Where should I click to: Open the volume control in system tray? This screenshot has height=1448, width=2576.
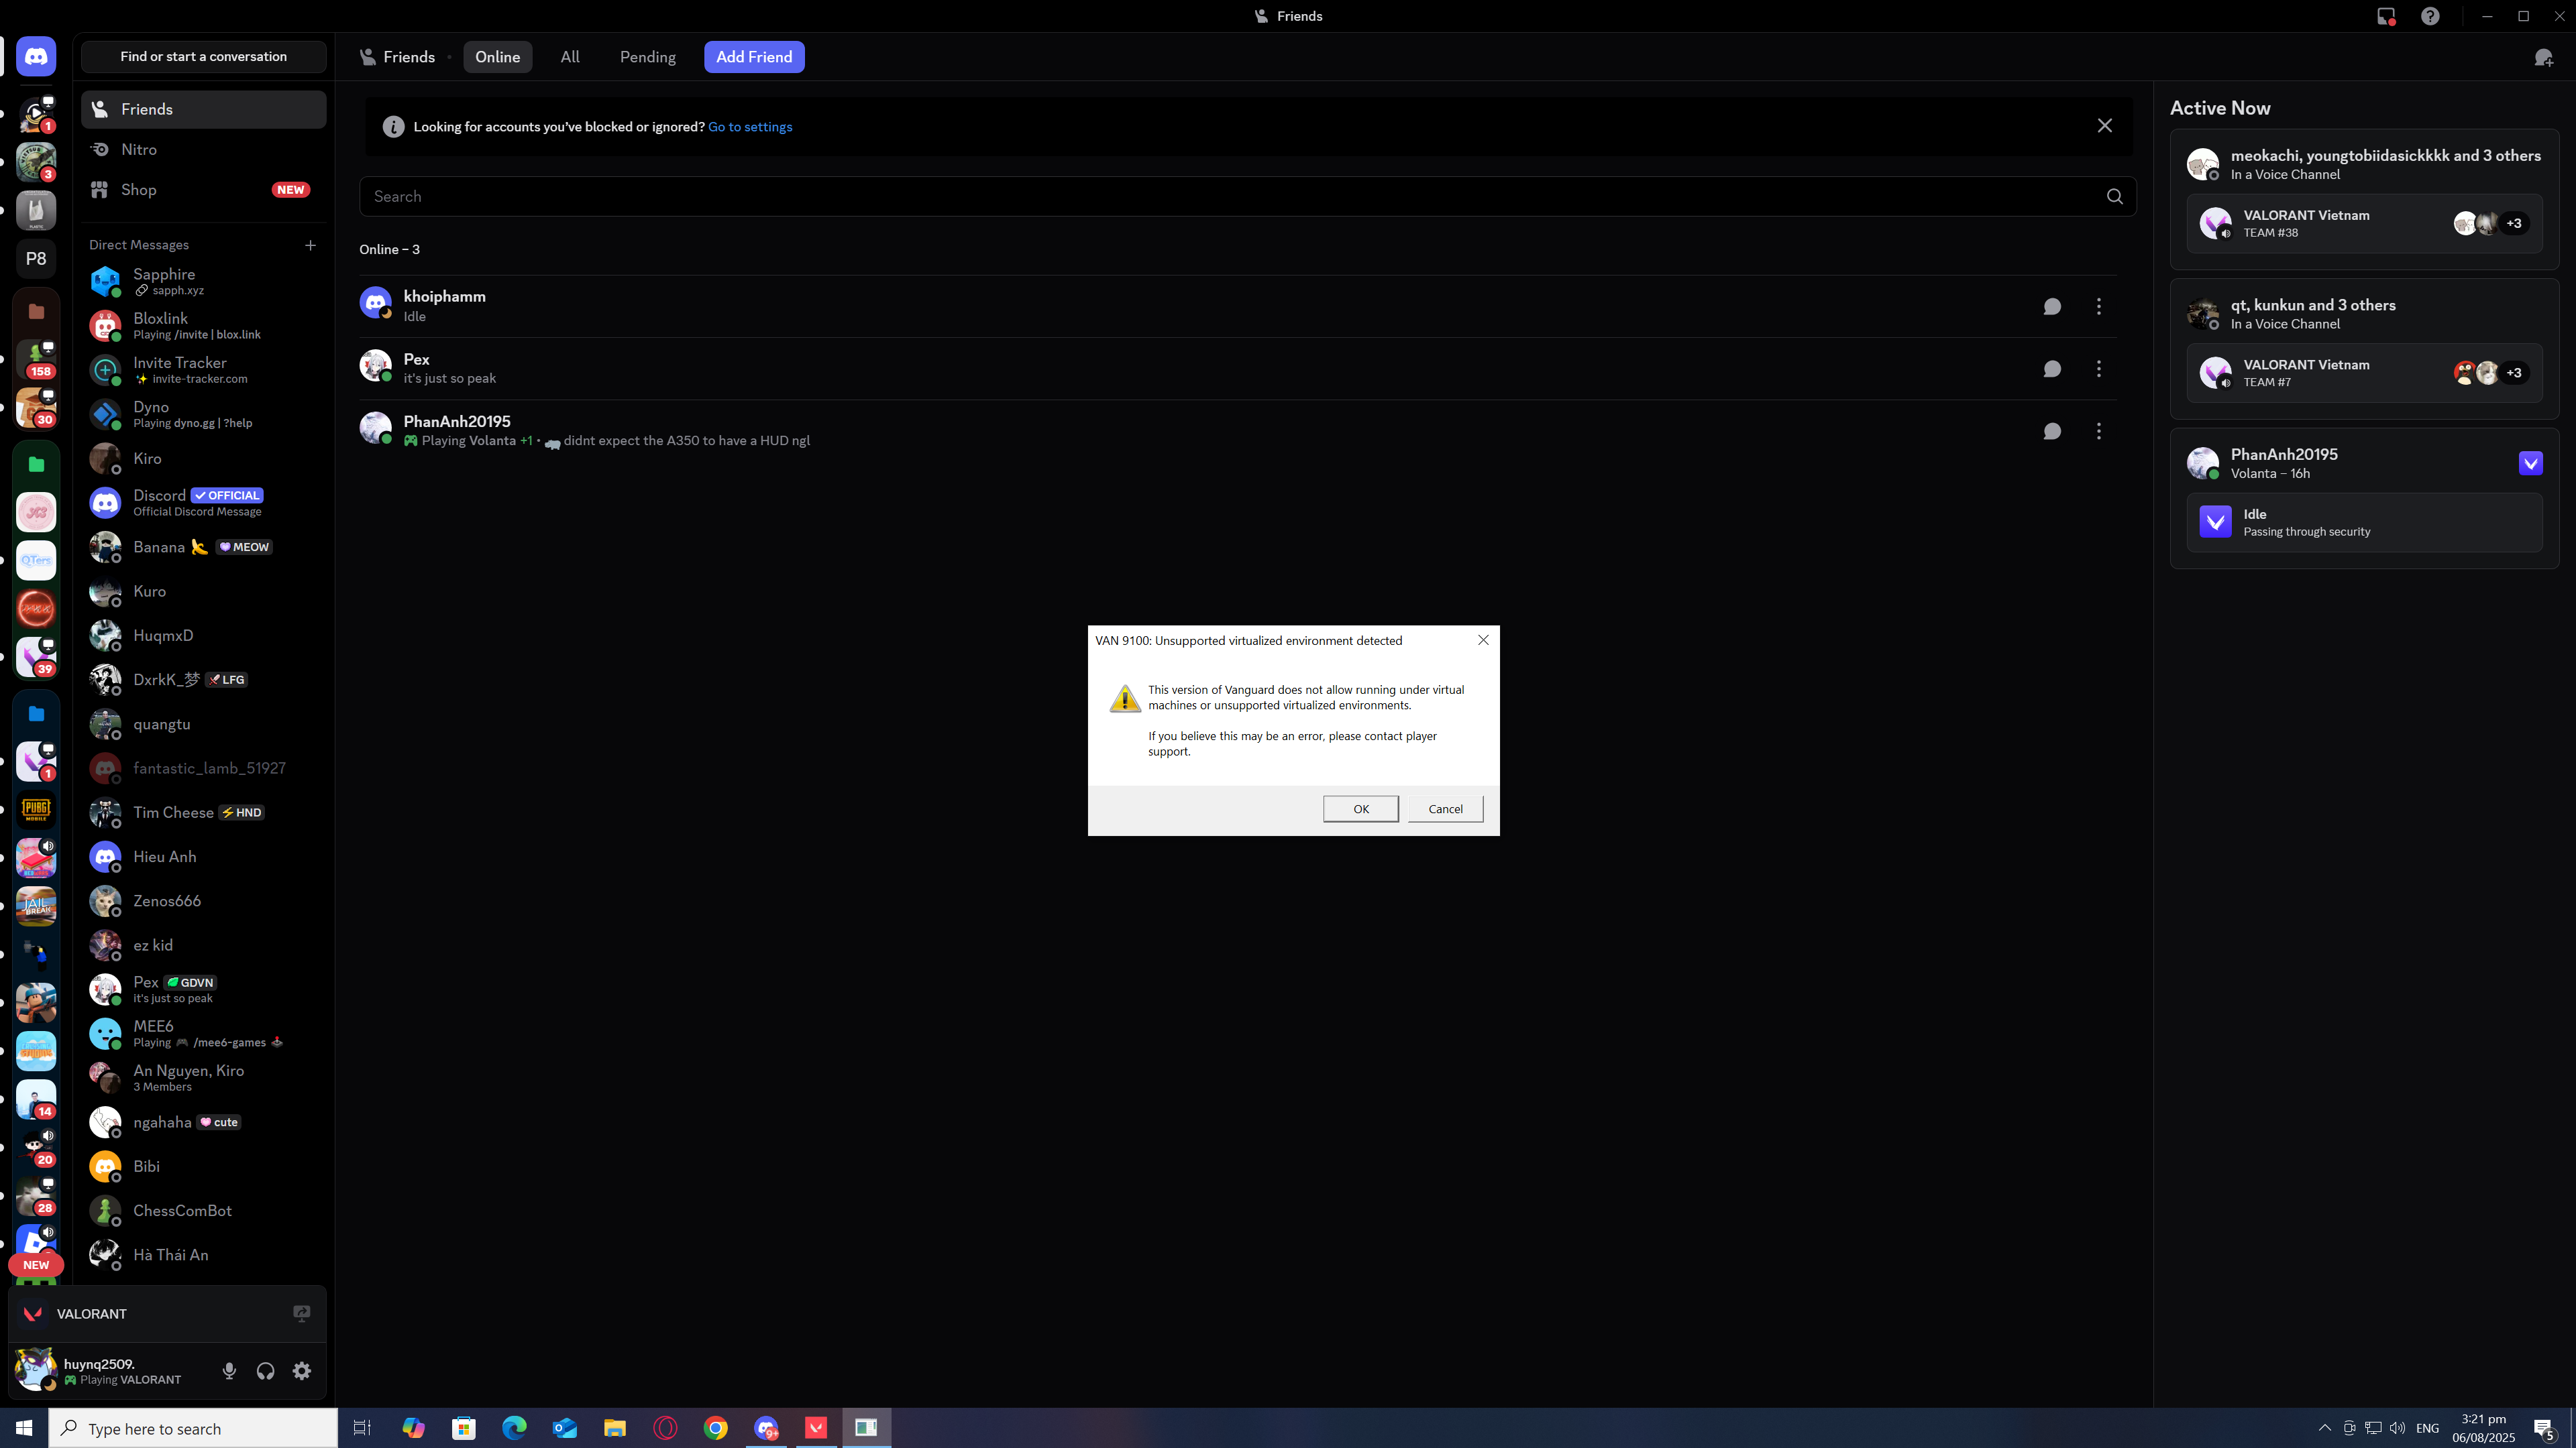[2397, 1428]
